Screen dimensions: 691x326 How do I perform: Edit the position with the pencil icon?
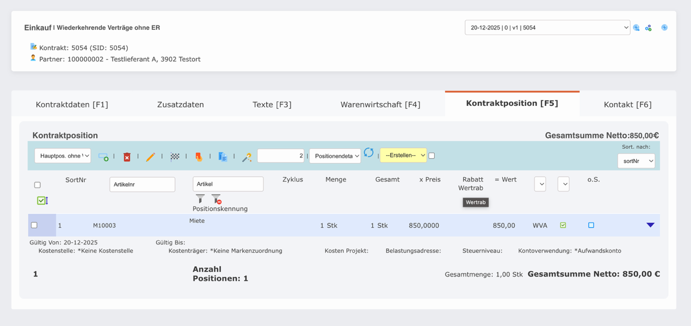pos(151,156)
